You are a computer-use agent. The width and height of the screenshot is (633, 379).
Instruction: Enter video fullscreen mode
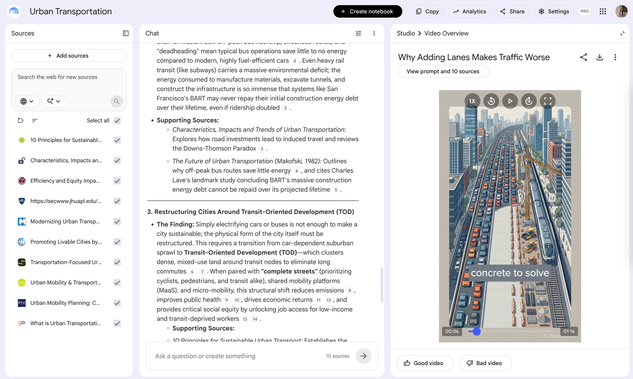click(548, 101)
